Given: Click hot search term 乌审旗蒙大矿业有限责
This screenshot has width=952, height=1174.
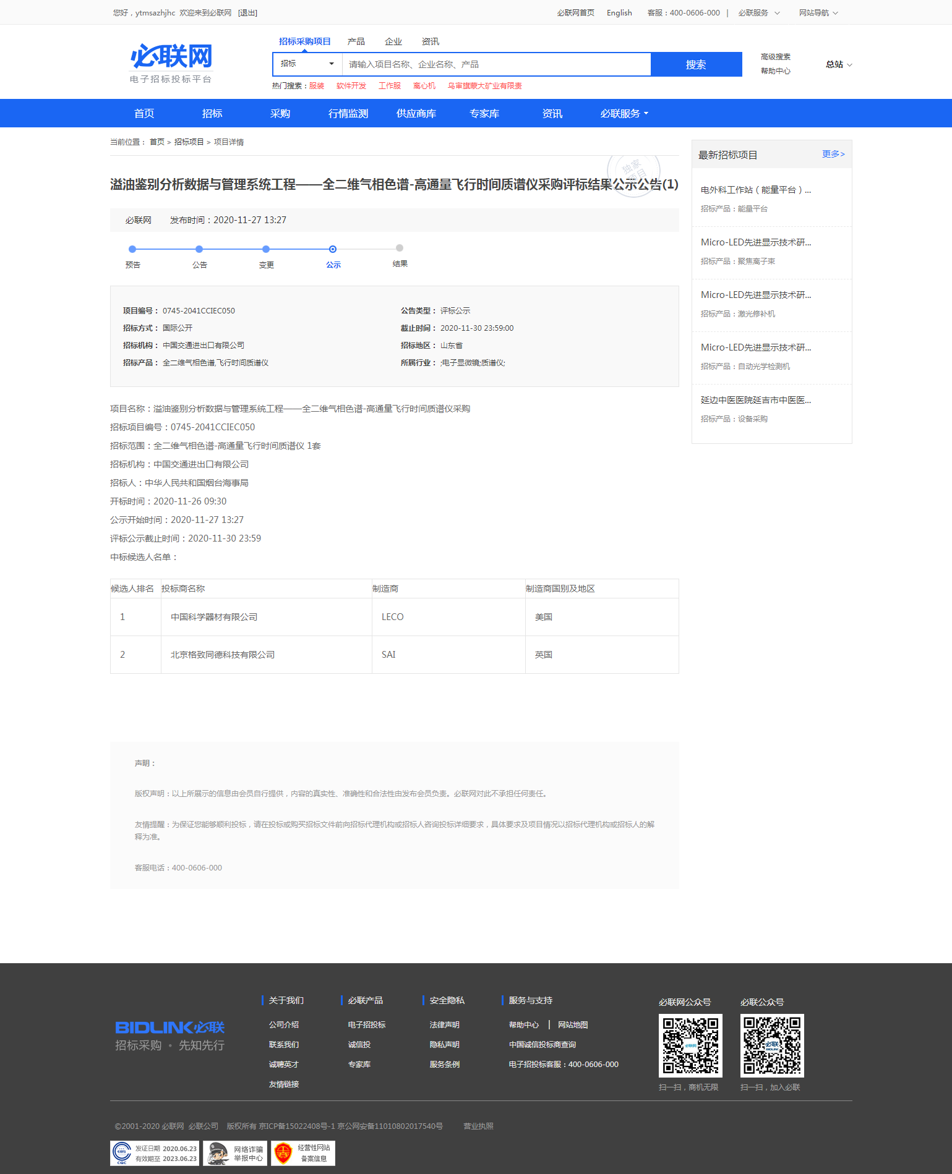Looking at the screenshot, I should 485,86.
